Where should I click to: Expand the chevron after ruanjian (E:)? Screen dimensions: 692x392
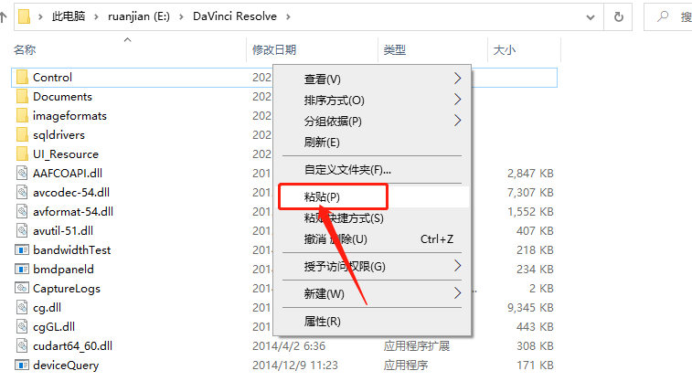point(181,16)
